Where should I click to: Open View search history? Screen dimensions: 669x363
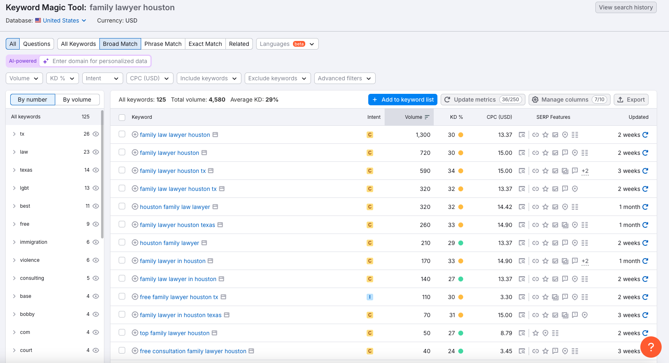pyautogui.click(x=626, y=7)
